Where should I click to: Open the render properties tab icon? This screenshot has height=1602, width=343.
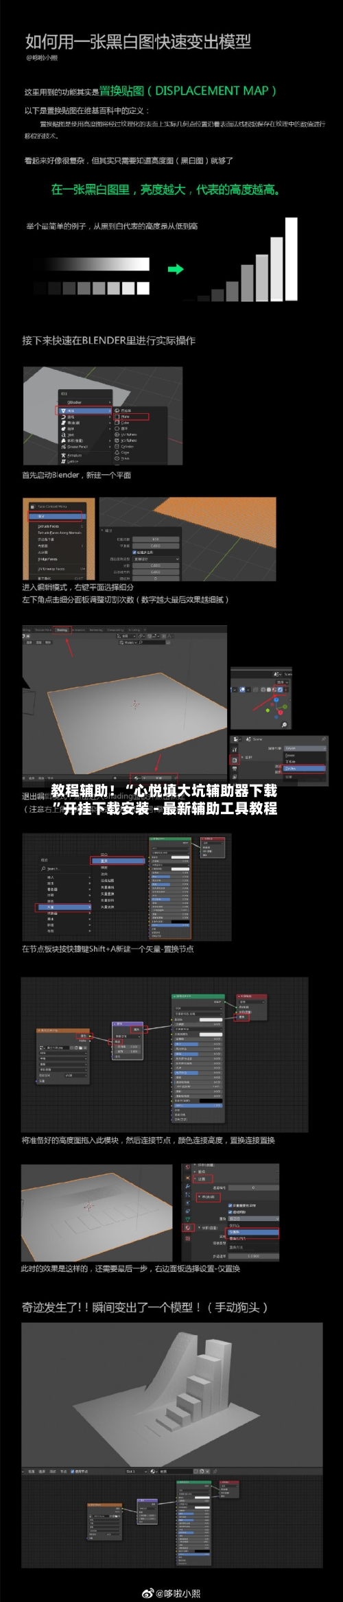point(235,761)
